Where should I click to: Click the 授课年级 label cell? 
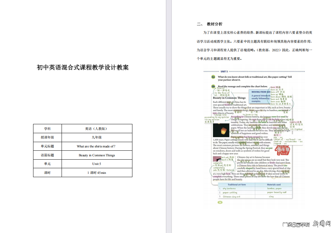(47, 137)
